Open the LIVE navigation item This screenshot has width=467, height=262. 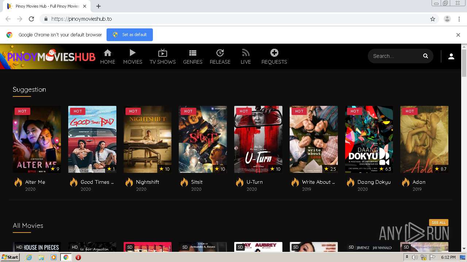[x=246, y=57]
